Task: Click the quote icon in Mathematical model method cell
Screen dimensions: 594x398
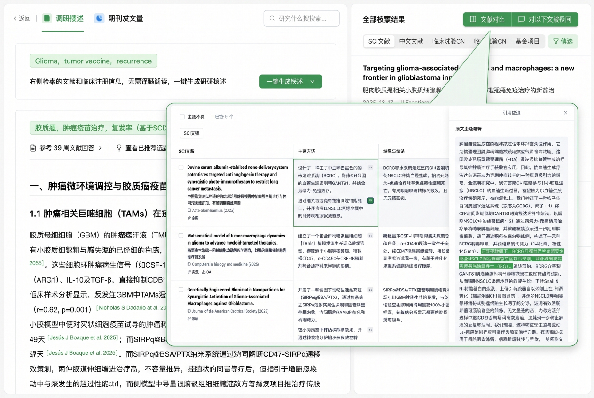Action: pos(370,236)
